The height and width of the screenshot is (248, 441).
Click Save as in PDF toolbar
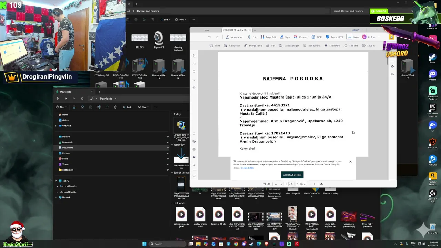coord(369,46)
